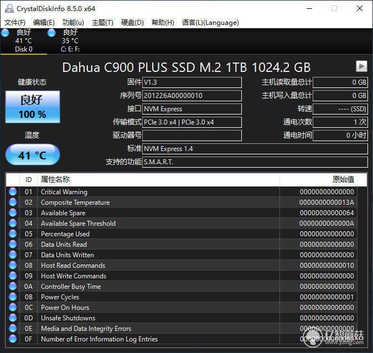Click the status orb for Media and Data Integrity Errors
Screen dimensions: 373x353
(13, 328)
